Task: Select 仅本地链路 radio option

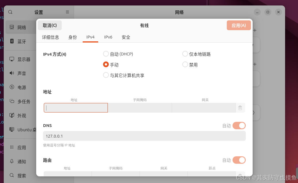Action: click(x=185, y=54)
